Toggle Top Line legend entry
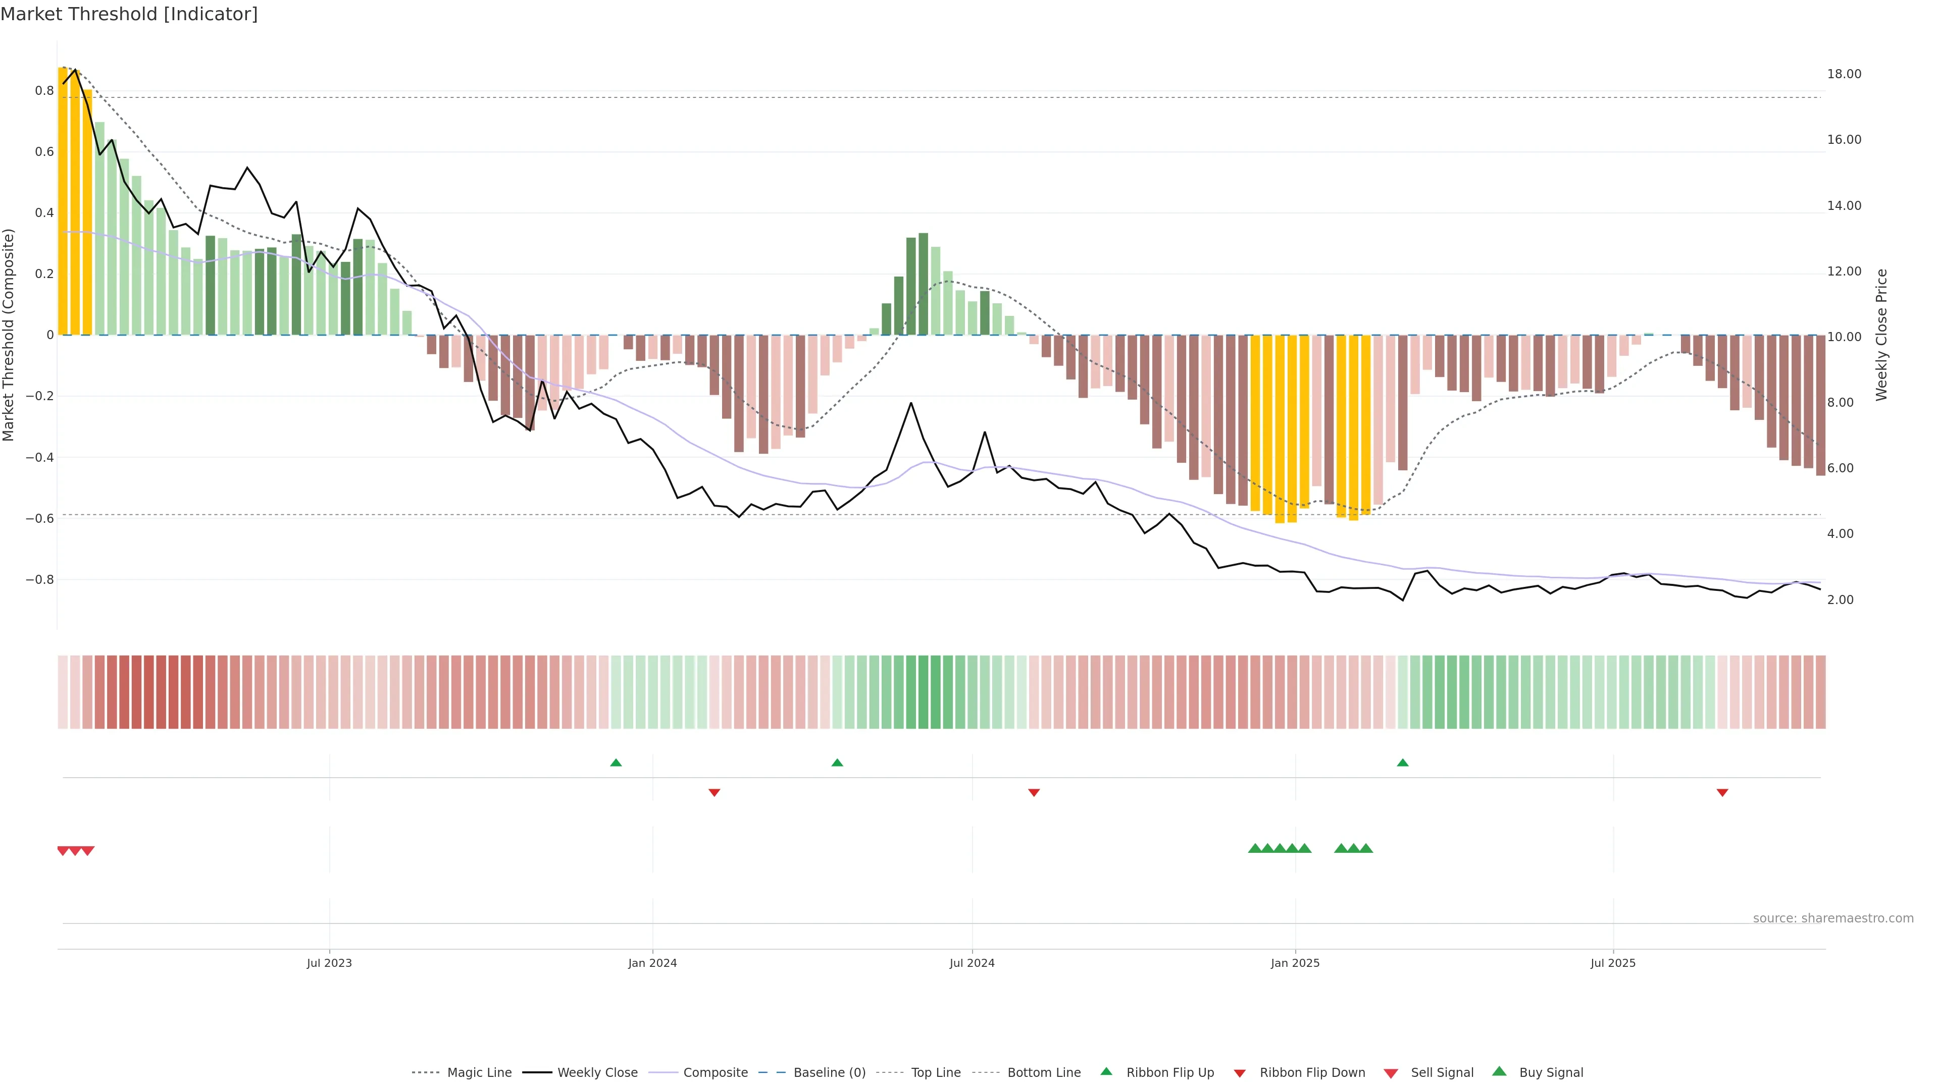 pyautogui.click(x=936, y=1073)
